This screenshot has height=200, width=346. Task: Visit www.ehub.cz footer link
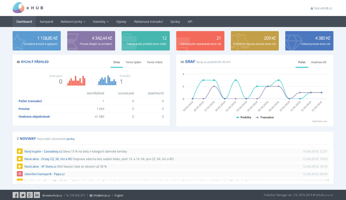(54, 195)
